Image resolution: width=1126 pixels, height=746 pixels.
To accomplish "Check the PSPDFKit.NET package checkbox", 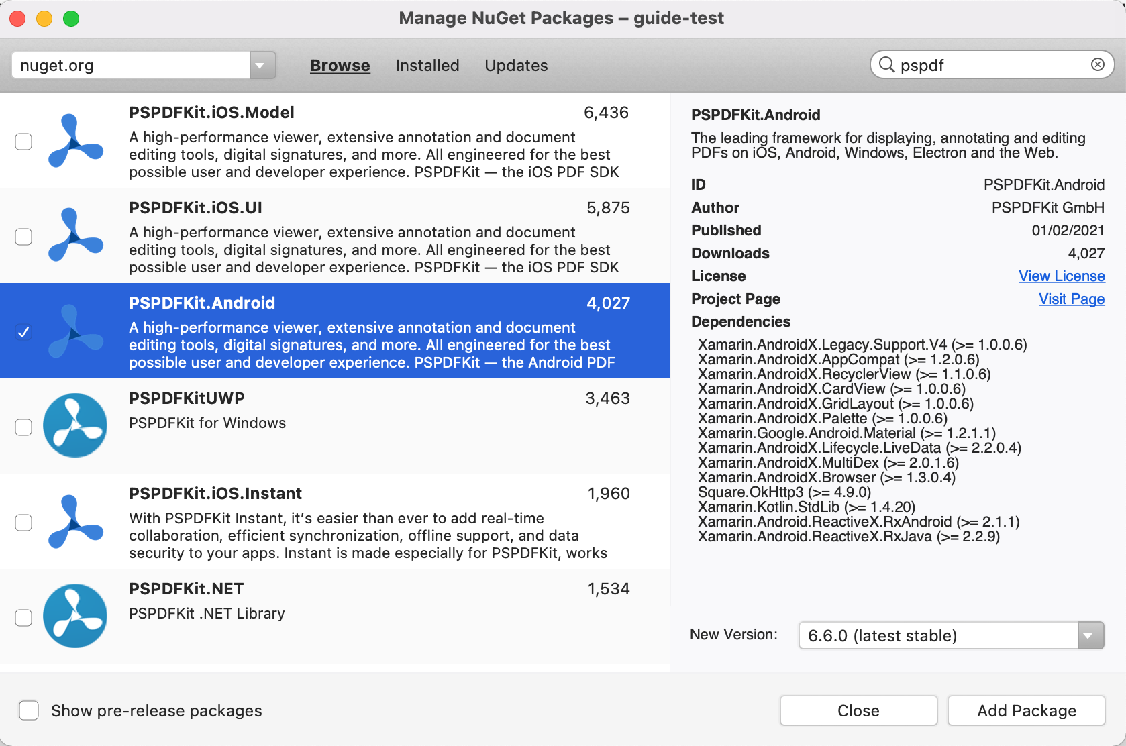I will click(x=23, y=618).
